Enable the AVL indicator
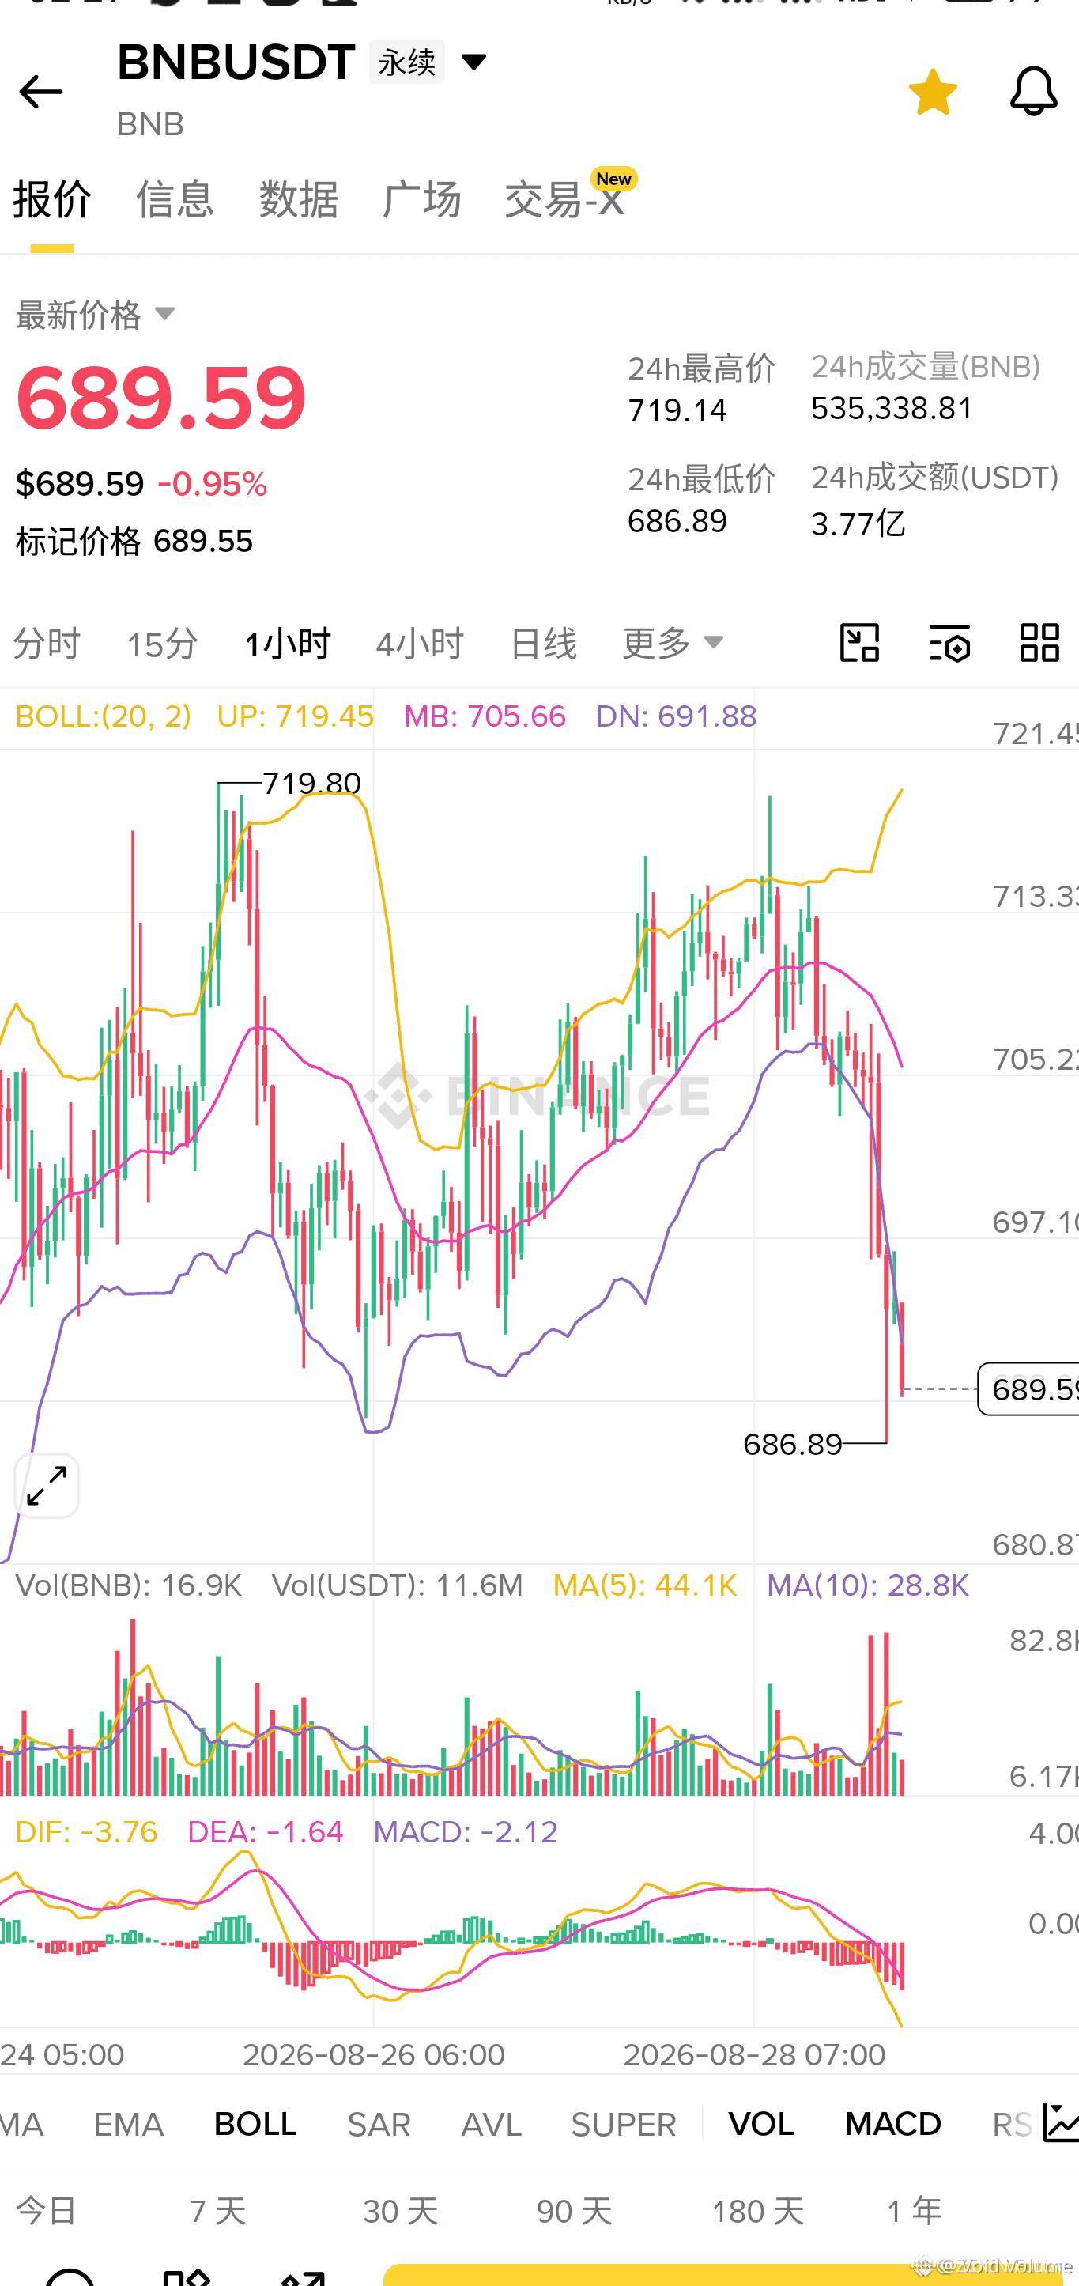 [492, 2125]
